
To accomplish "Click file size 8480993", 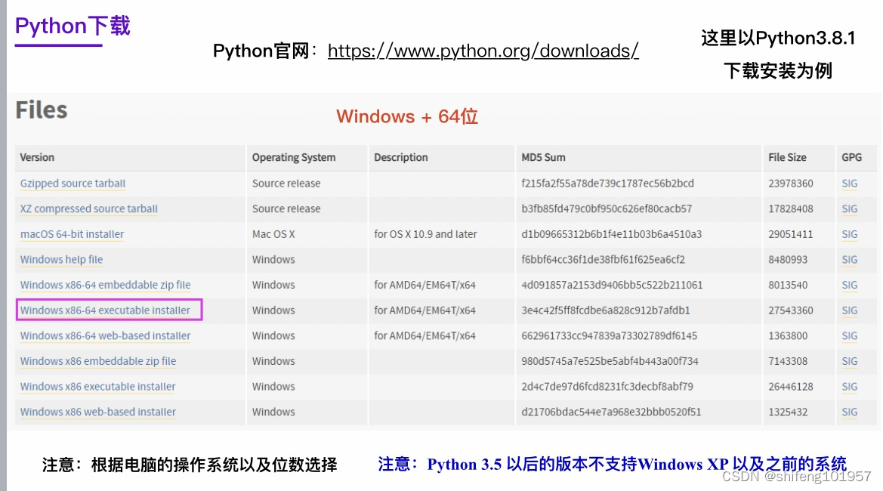I will pyautogui.click(x=788, y=260).
